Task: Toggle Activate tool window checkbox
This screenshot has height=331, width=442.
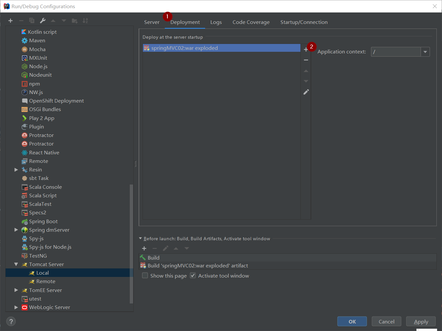Action: click(193, 276)
